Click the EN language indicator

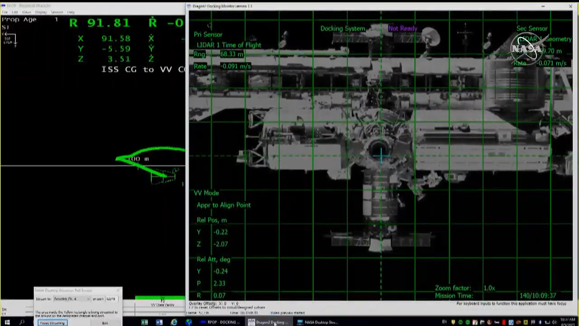tap(445, 322)
